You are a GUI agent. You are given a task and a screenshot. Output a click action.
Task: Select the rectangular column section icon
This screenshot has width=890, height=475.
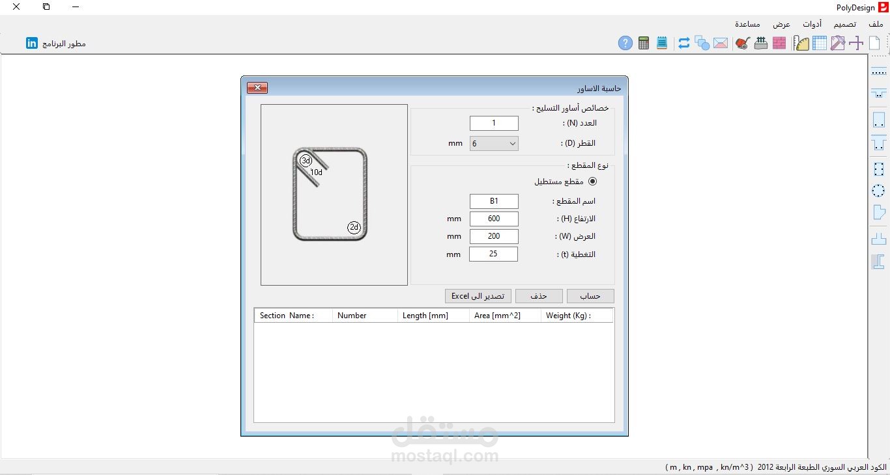879,169
